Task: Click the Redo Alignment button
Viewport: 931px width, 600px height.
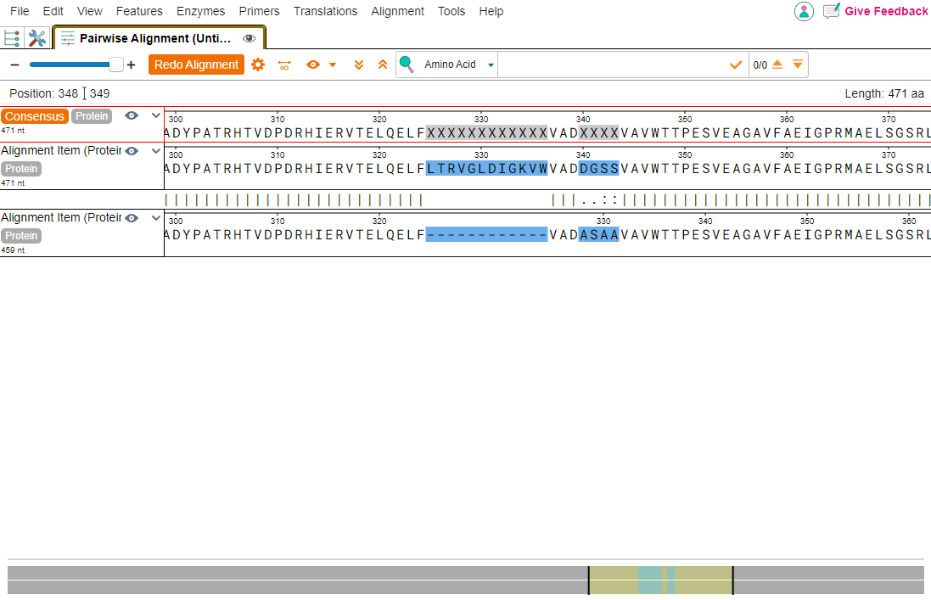Action: tap(196, 64)
